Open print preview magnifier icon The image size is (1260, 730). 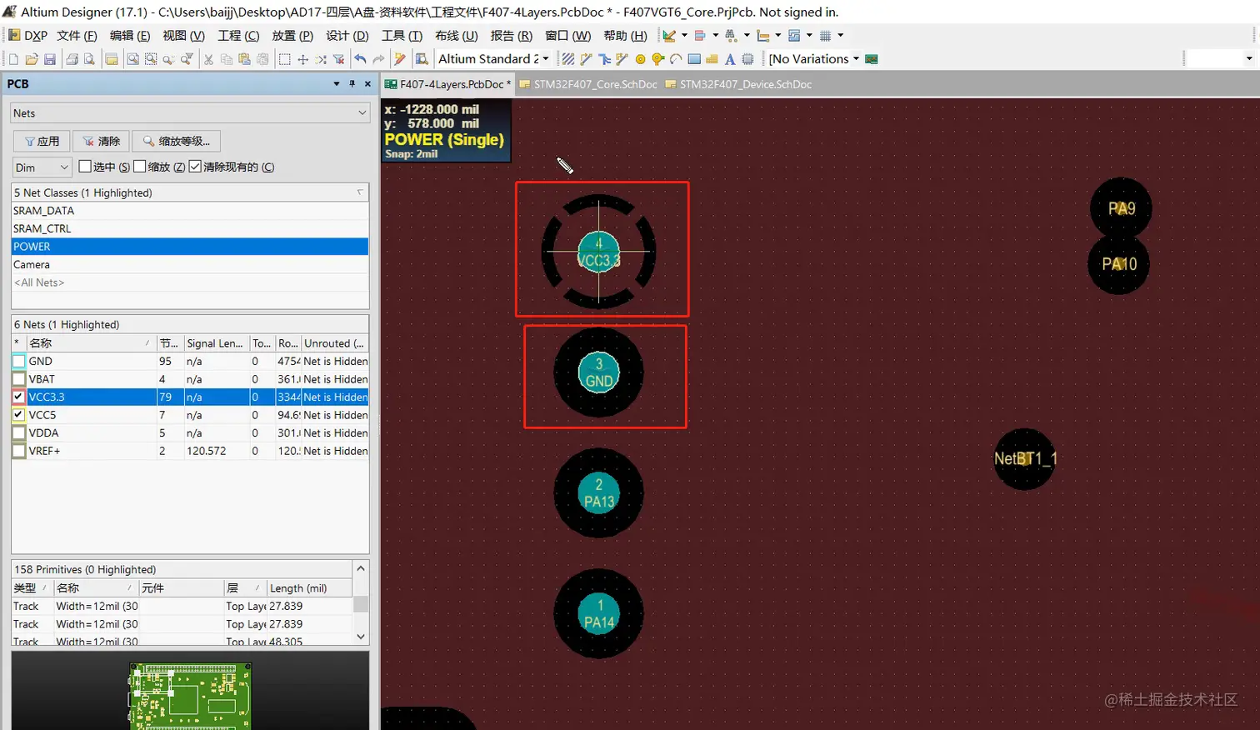point(89,59)
